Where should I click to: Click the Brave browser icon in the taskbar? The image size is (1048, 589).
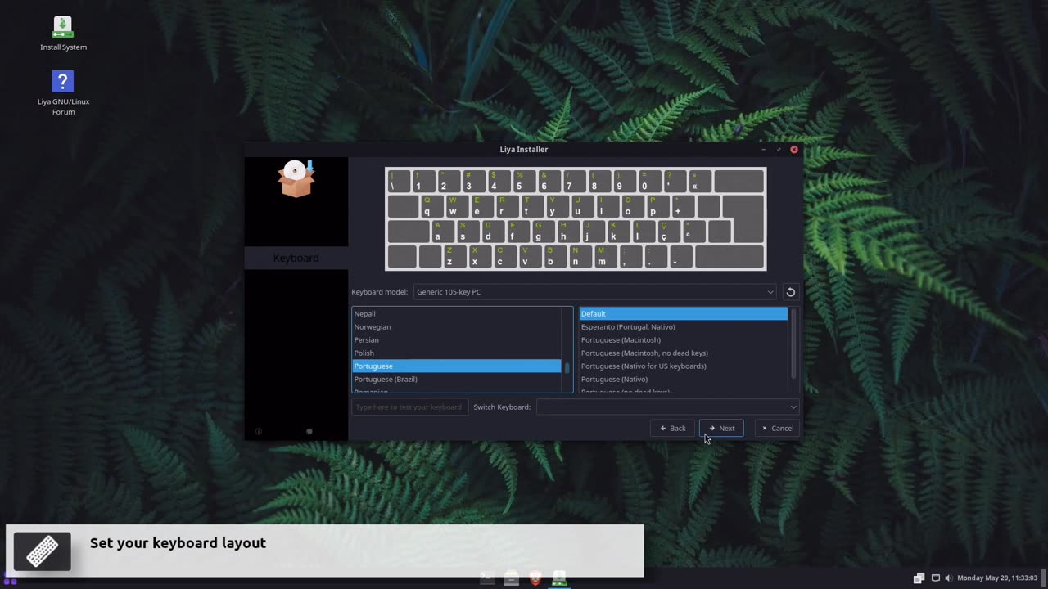535,579
